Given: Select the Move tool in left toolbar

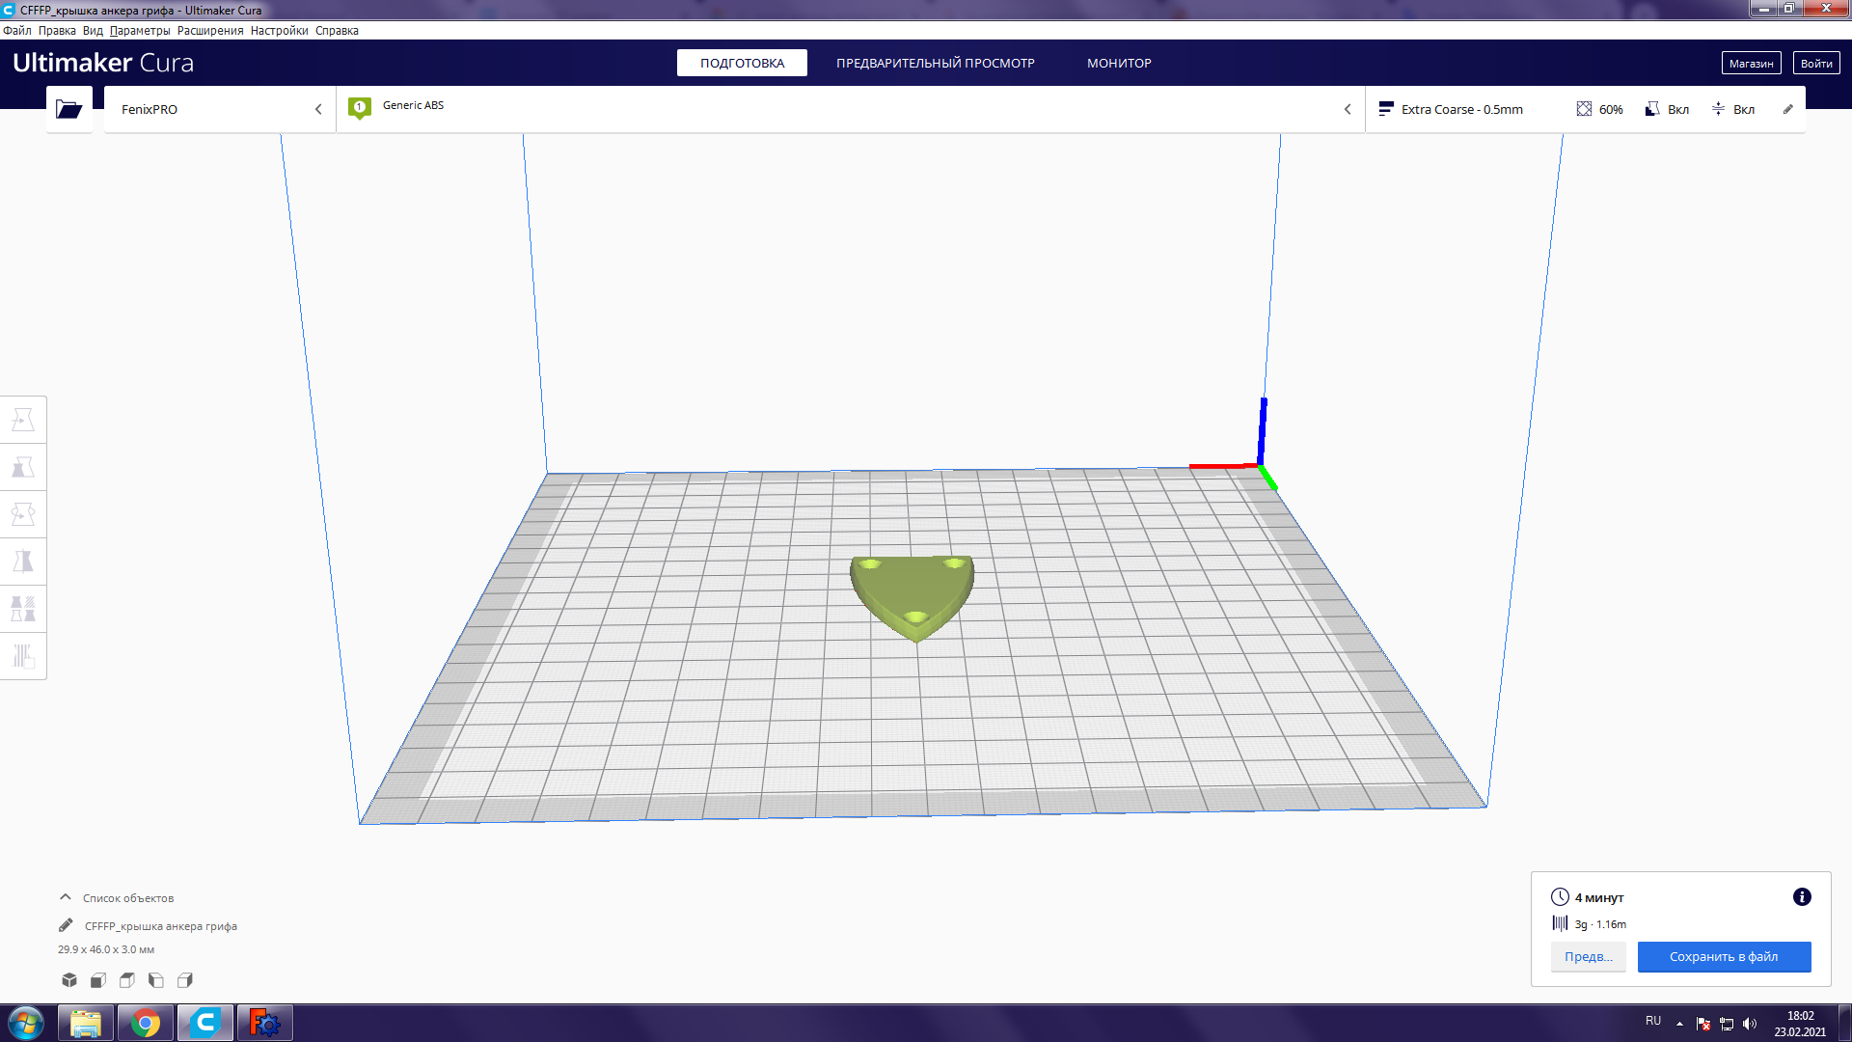Looking at the screenshot, I should [x=23, y=420].
